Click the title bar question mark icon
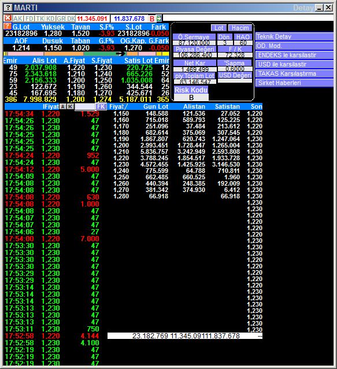The image size is (337, 369). coord(8,8)
